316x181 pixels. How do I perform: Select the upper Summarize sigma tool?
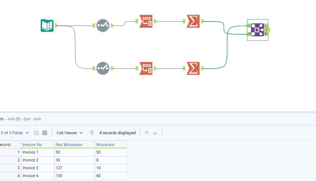pyautogui.click(x=193, y=21)
